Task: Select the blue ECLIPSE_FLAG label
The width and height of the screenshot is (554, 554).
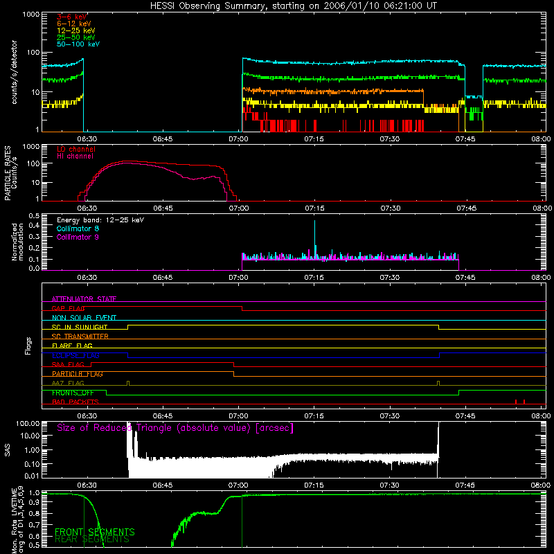Action: [x=75, y=355]
